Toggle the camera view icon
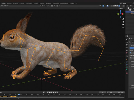 pos(123,25)
